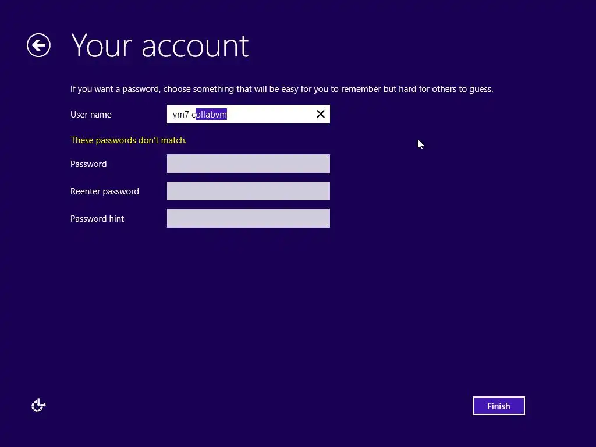Click the 'Reenter password' label
The width and height of the screenshot is (596, 447).
tap(105, 191)
